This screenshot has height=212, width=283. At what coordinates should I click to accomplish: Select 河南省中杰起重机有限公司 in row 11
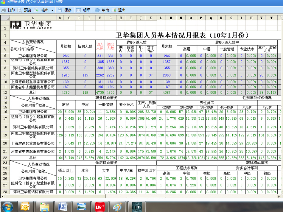pyautogui.click(x=33, y=87)
